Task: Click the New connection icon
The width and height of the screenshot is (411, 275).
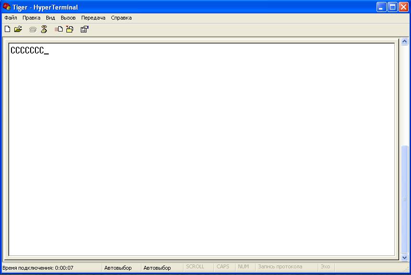Action: coord(7,29)
